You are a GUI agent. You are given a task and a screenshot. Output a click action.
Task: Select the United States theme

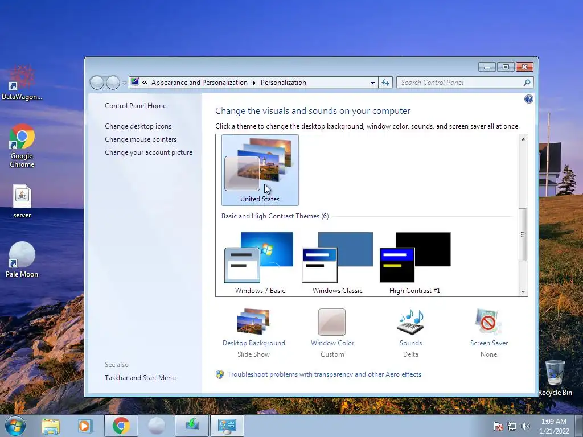(x=260, y=170)
